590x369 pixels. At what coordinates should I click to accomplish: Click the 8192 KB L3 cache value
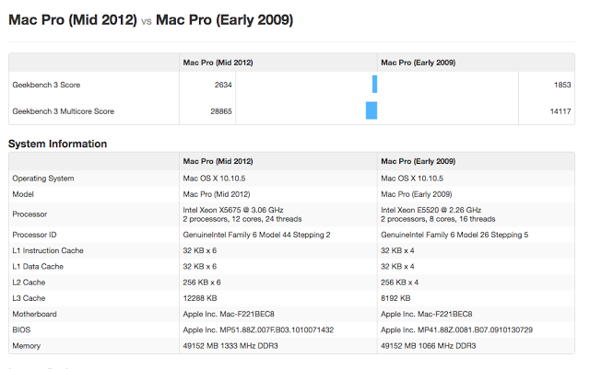[x=395, y=298]
